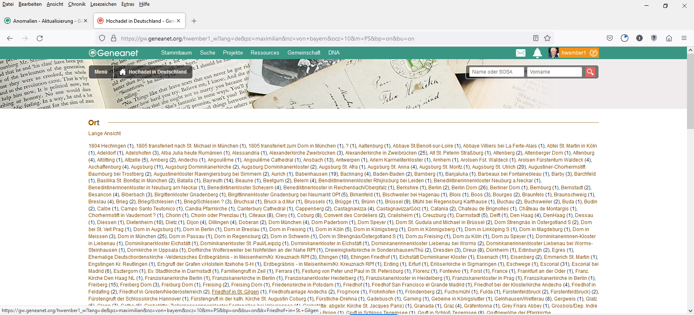This screenshot has height=315, width=694.
Task: Open the Geneanet messages envelope icon
Action: (520, 53)
